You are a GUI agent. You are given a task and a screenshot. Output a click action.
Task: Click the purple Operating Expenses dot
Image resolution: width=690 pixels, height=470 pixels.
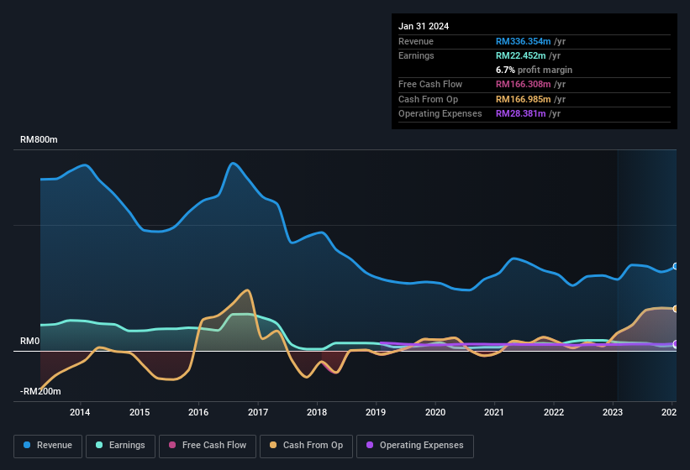(x=371, y=445)
